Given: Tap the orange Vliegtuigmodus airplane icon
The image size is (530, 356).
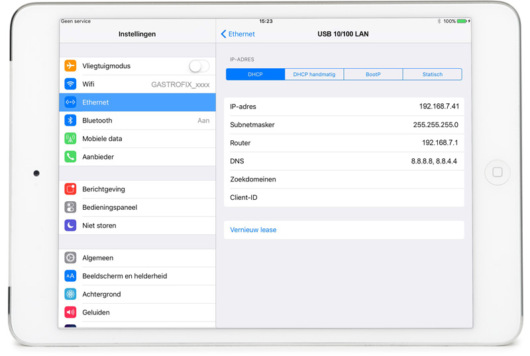Looking at the screenshot, I should tap(70, 66).
